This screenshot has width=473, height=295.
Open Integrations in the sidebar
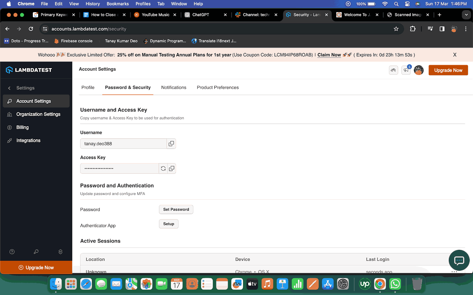pyautogui.click(x=28, y=140)
